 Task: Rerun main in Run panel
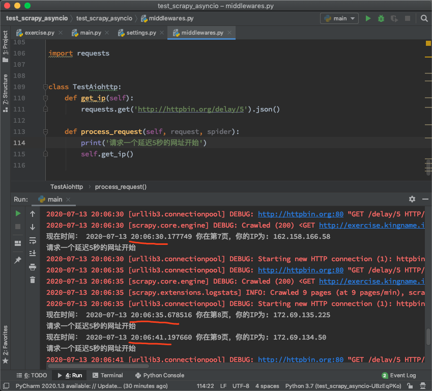point(18,214)
